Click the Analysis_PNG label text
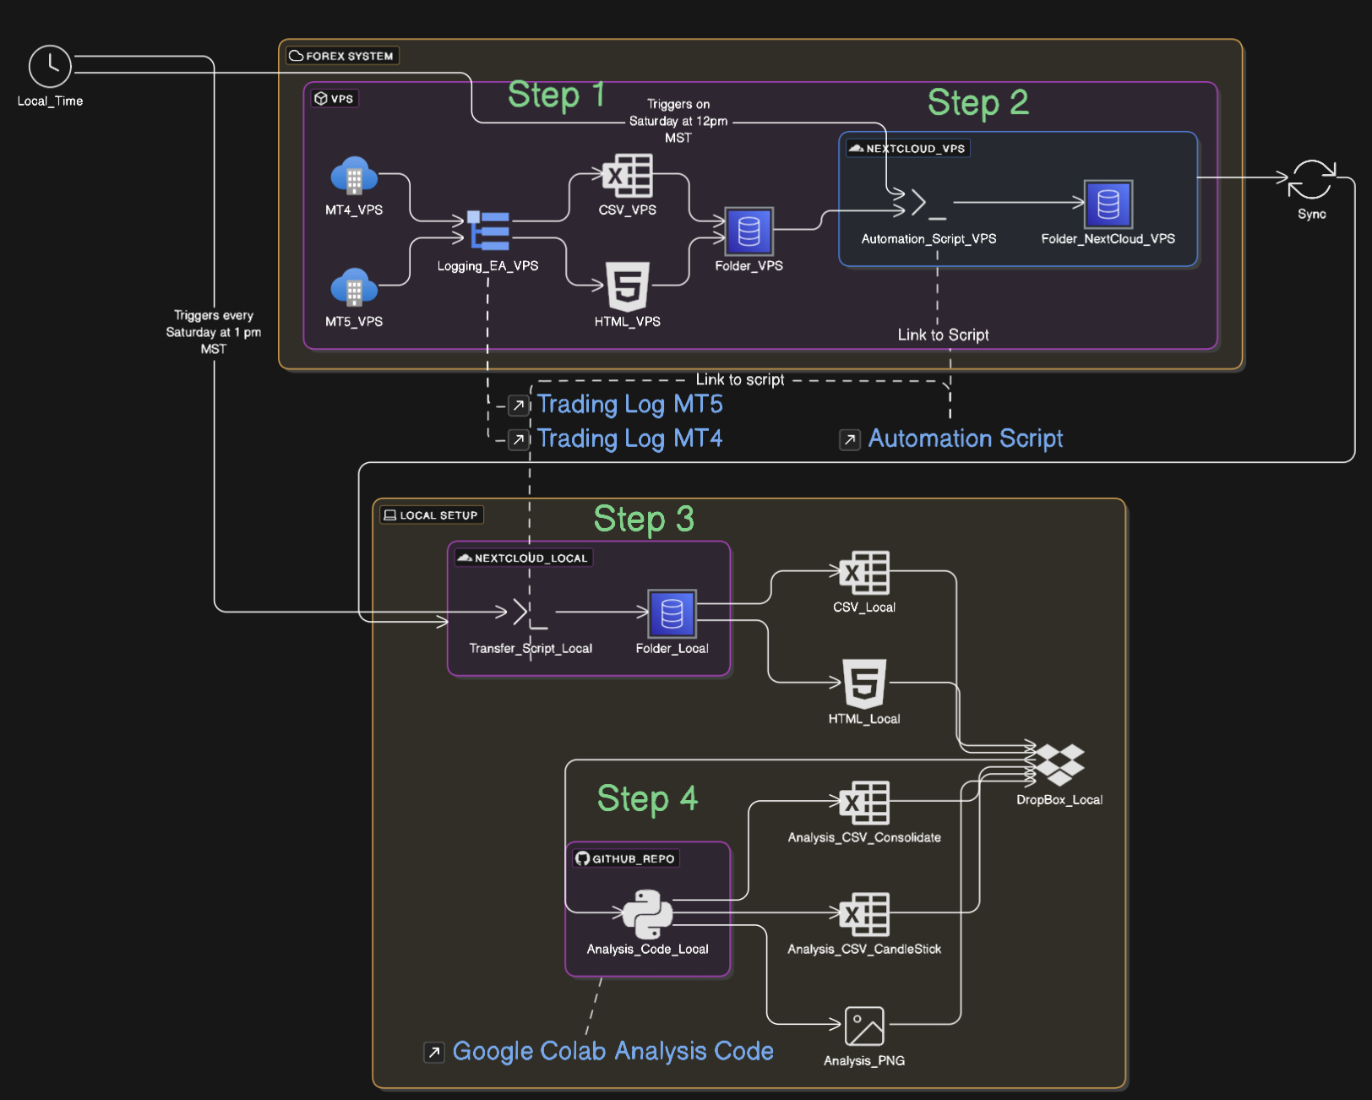1372x1100 pixels. coord(864,1060)
